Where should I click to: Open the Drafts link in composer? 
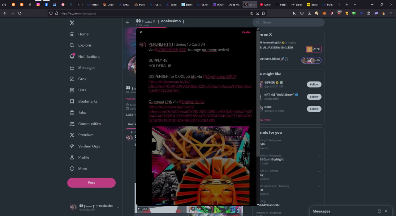[x=246, y=32]
